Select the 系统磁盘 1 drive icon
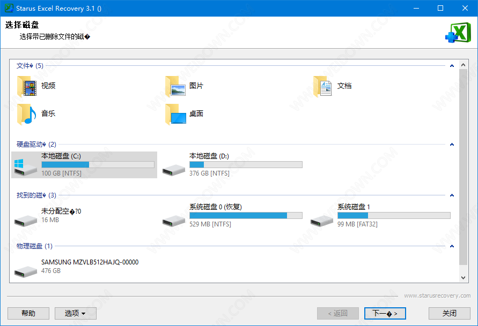Image resolution: width=478 pixels, height=326 pixels. (322, 221)
